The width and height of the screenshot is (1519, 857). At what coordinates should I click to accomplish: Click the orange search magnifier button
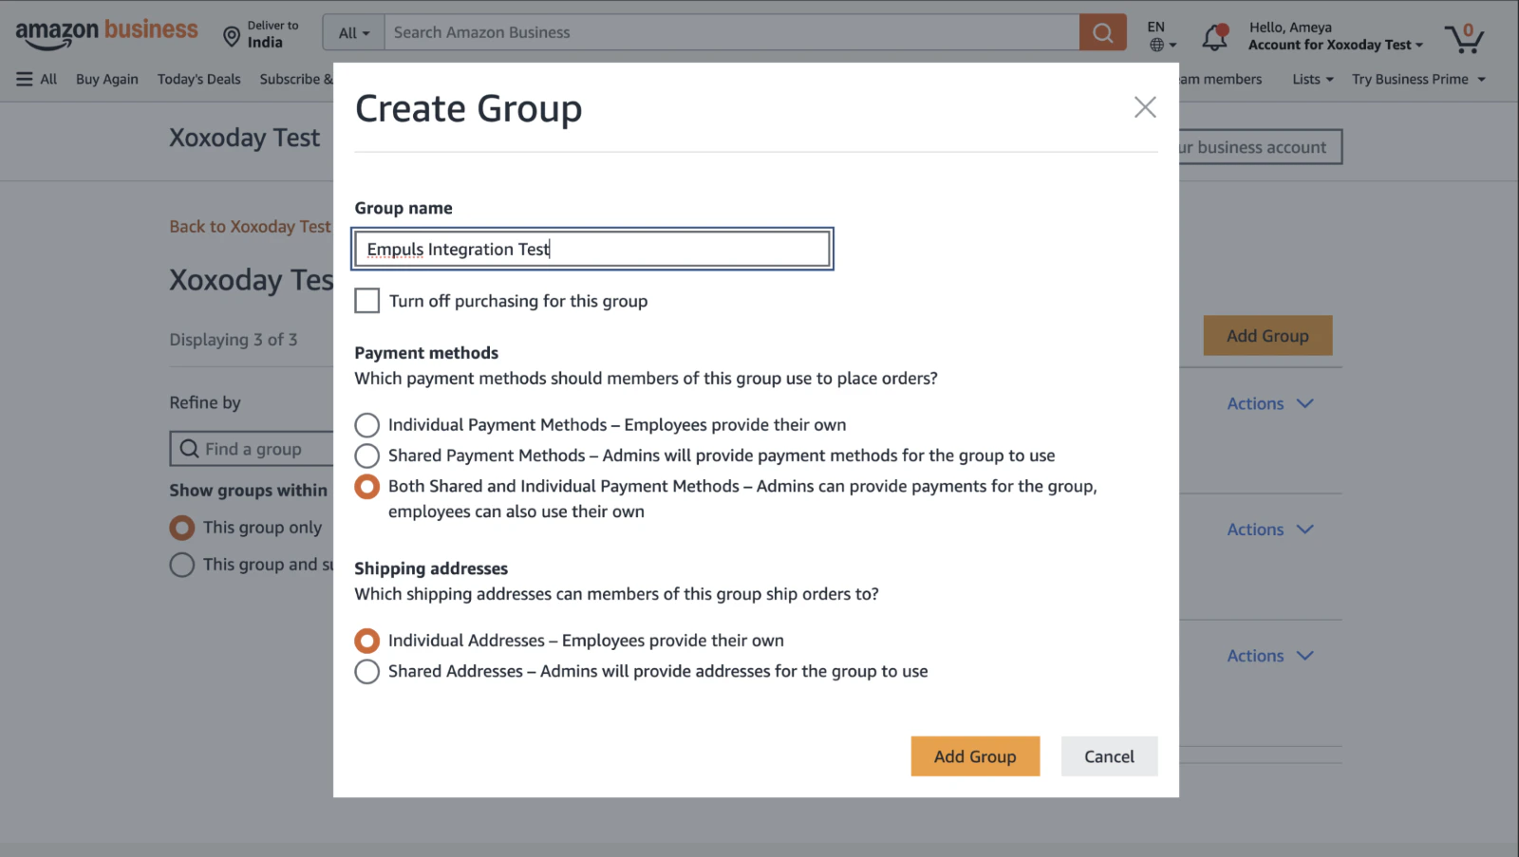(x=1102, y=32)
